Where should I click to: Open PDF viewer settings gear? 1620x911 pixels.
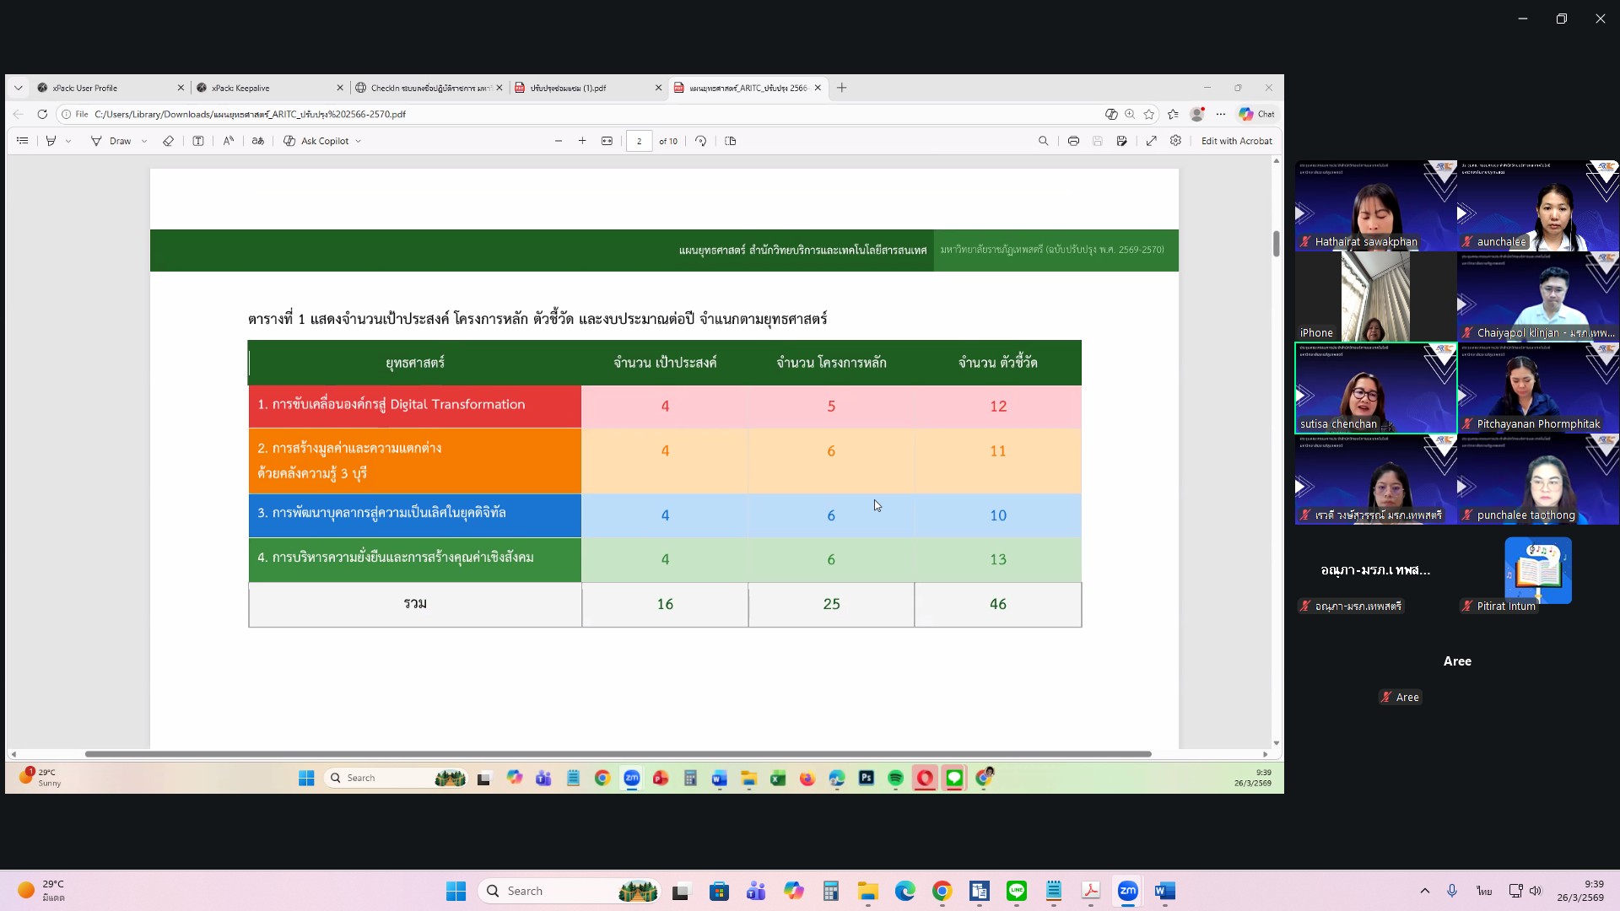point(1175,141)
